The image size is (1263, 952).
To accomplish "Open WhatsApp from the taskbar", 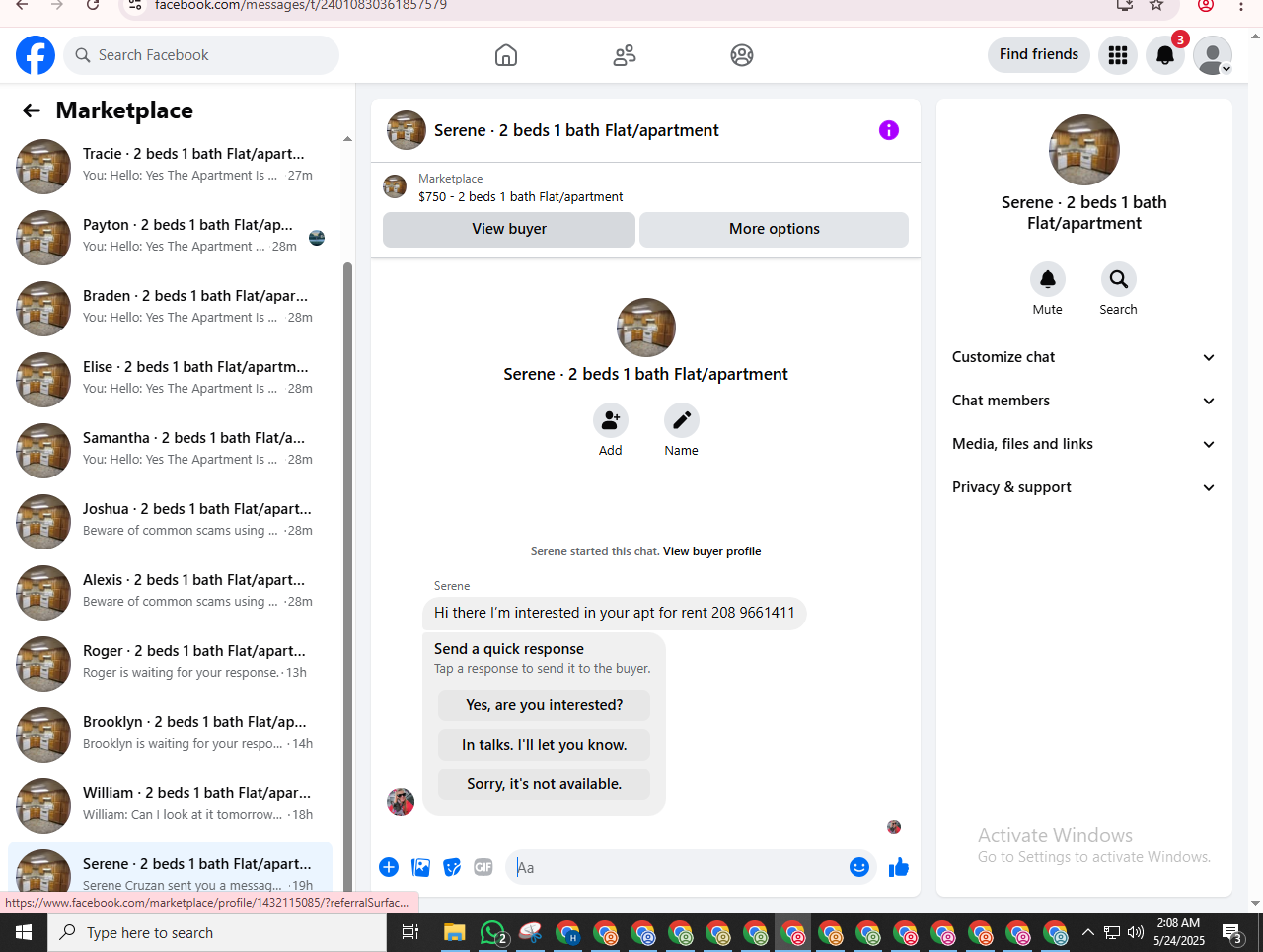I will (492, 932).
